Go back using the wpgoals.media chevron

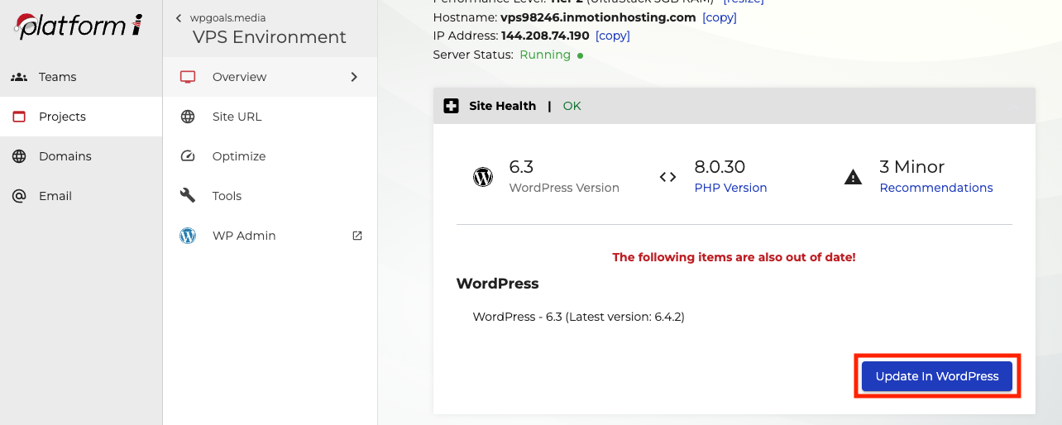tap(179, 18)
